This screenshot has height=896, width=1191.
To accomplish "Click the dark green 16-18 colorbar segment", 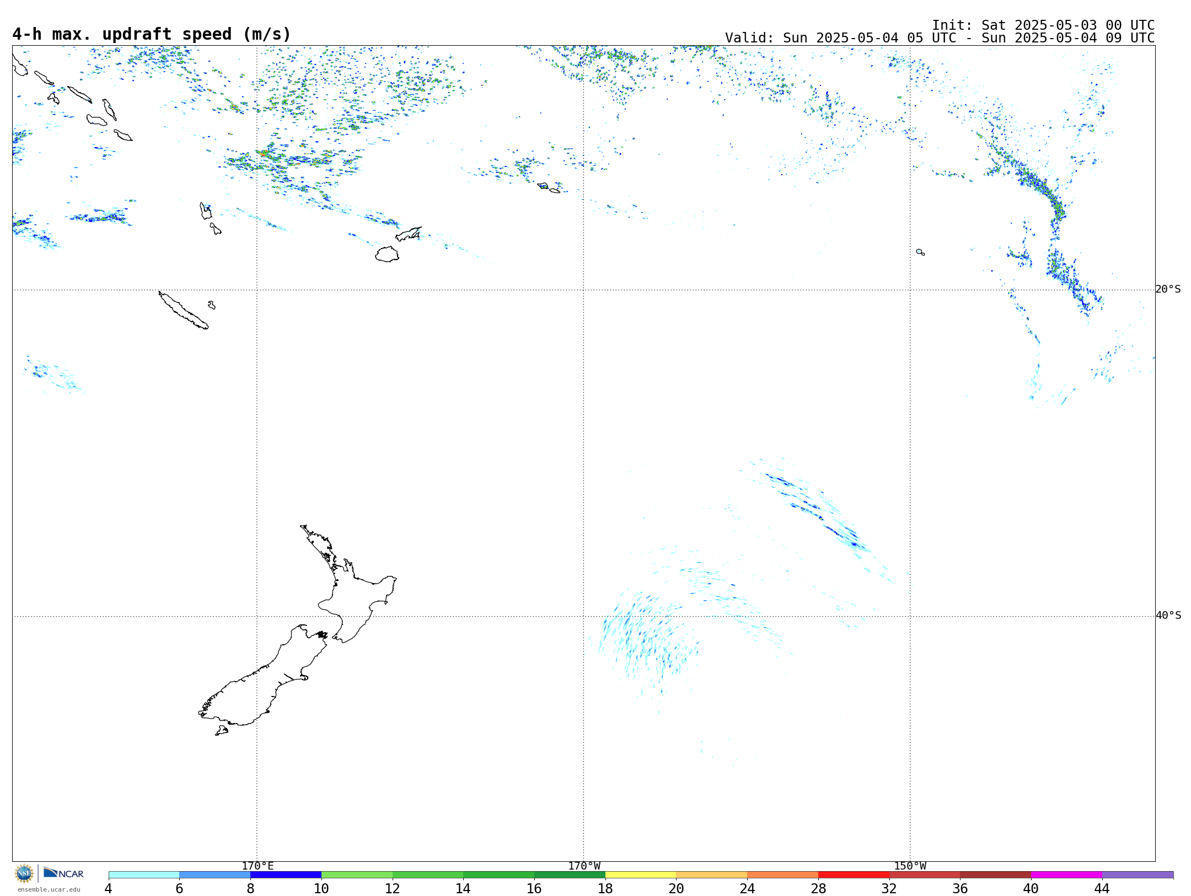I will coord(570,875).
